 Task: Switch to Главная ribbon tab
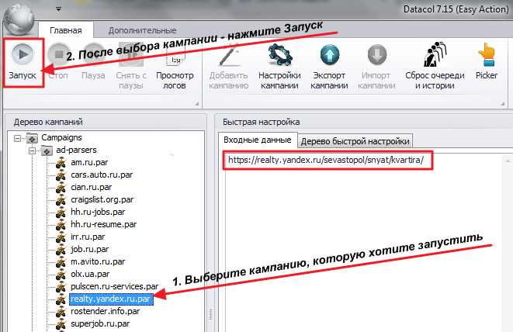(x=66, y=30)
